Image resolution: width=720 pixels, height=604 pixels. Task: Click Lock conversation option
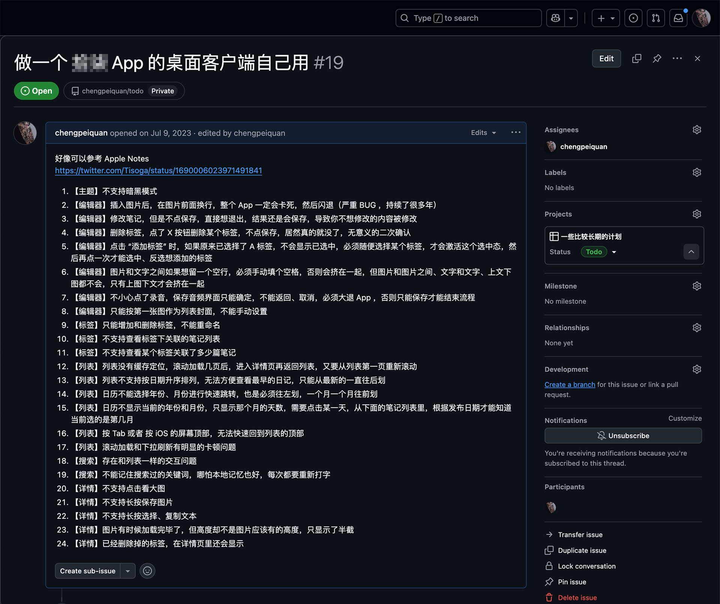coord(586,566)
